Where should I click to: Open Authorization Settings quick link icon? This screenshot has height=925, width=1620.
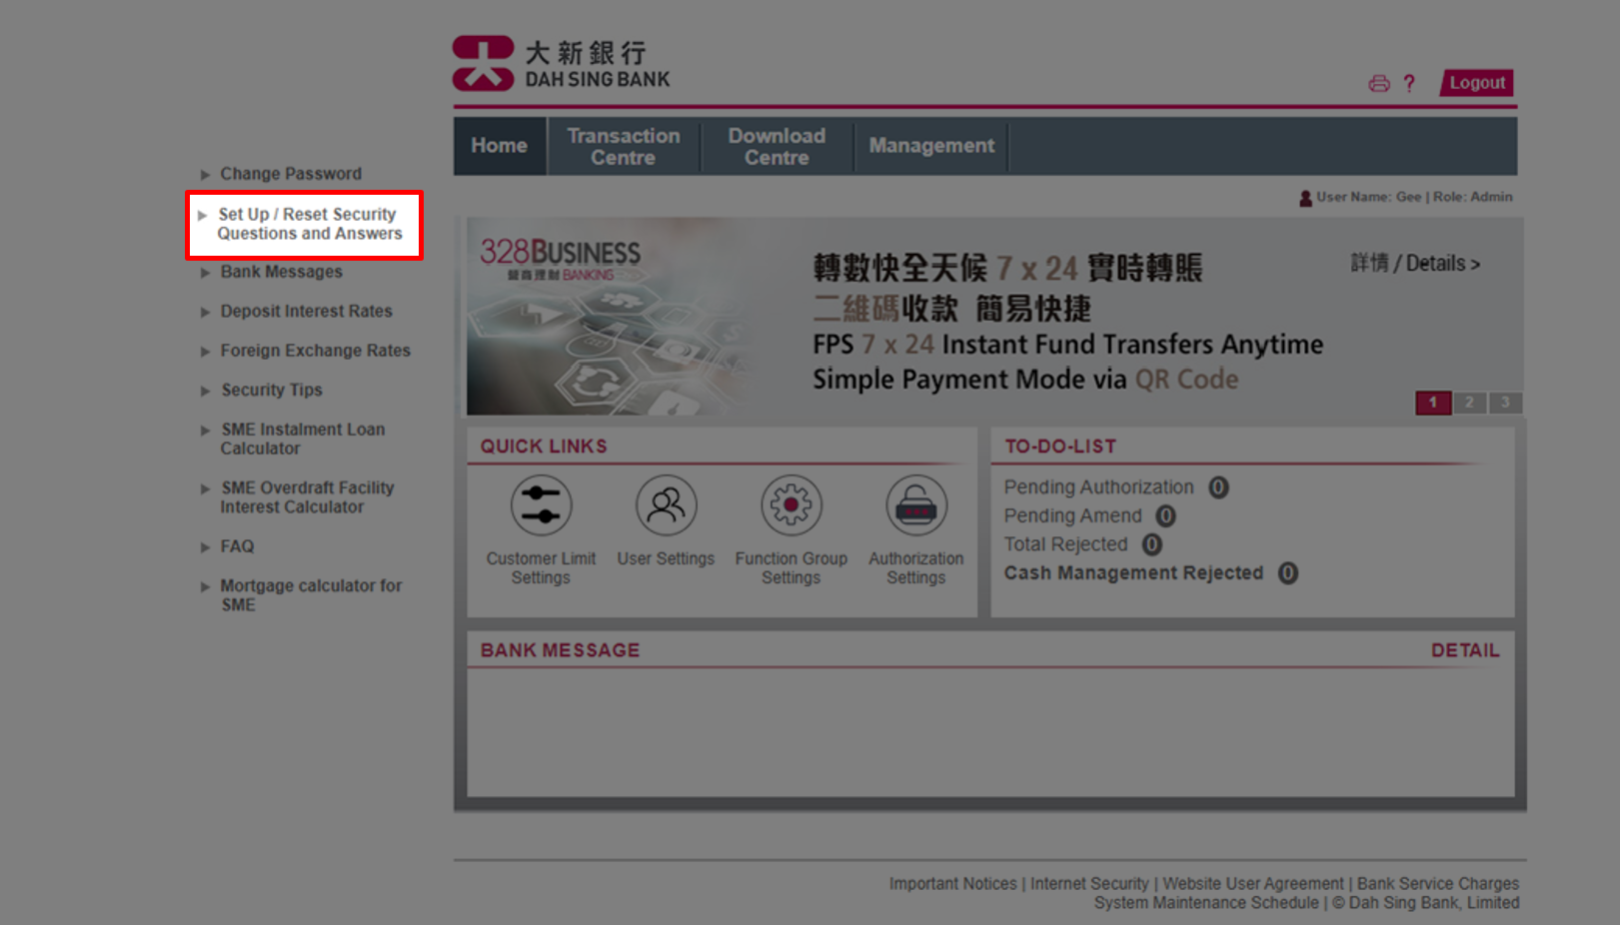(915, 505)
